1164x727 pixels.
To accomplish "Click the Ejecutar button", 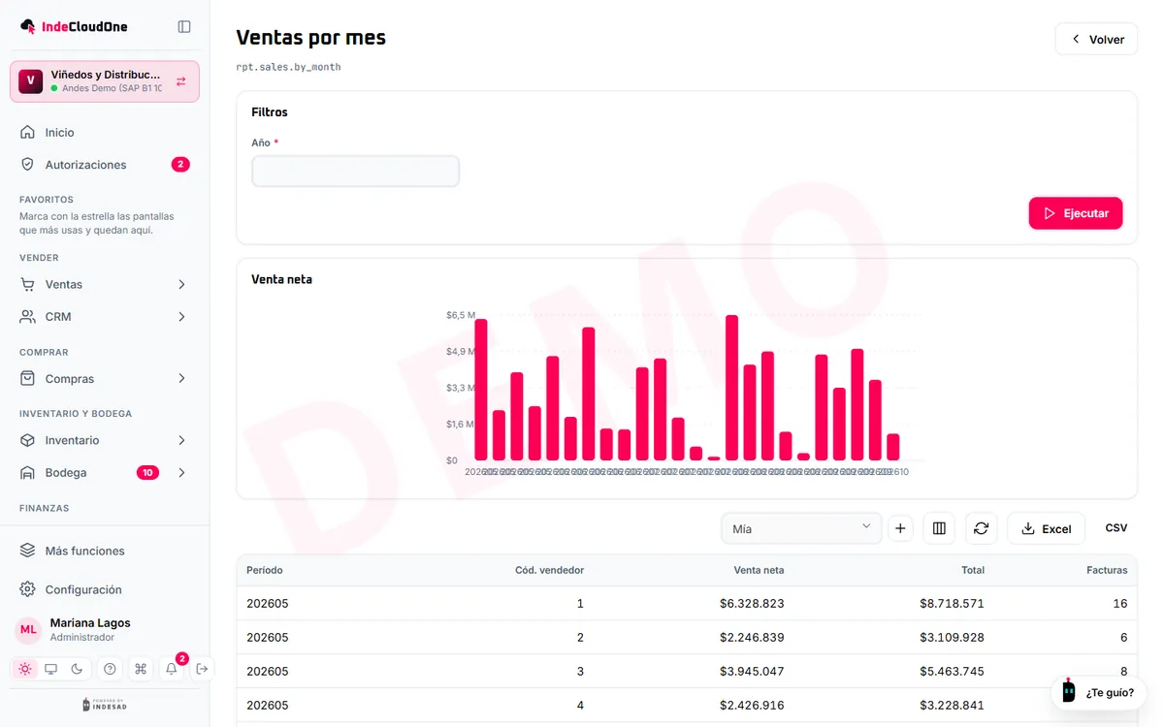I will click(1076, 213).
